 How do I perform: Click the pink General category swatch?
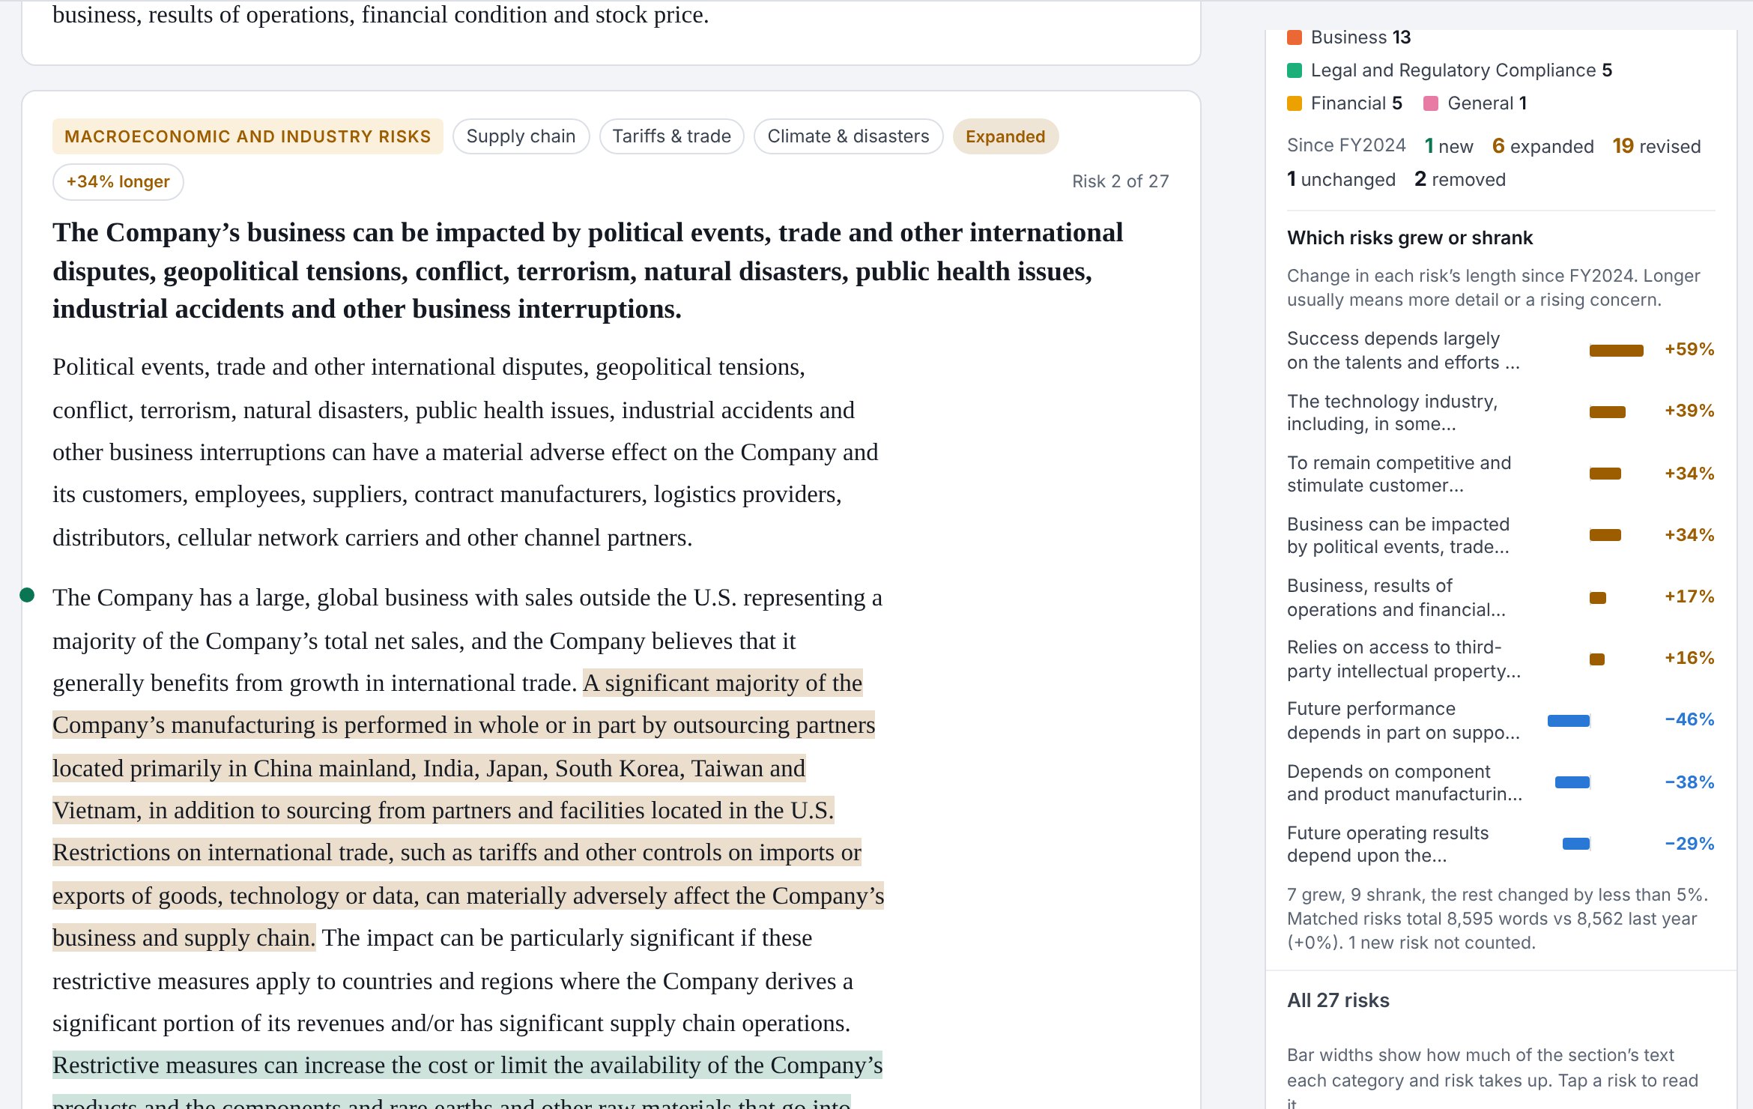[x=1430, y=103]
